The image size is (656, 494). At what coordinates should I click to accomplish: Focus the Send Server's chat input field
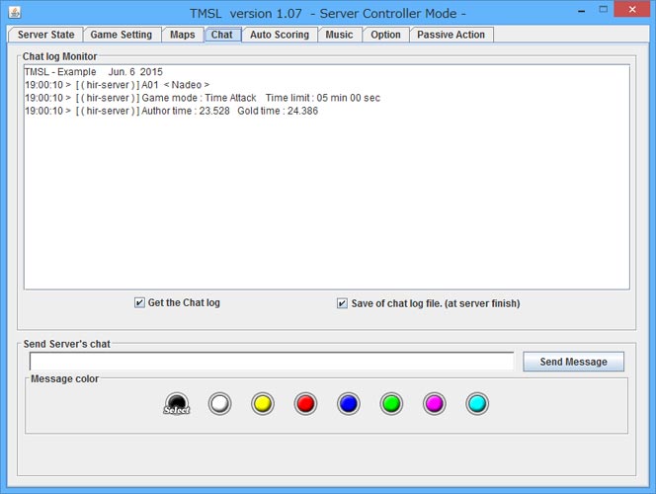point(272,361)
